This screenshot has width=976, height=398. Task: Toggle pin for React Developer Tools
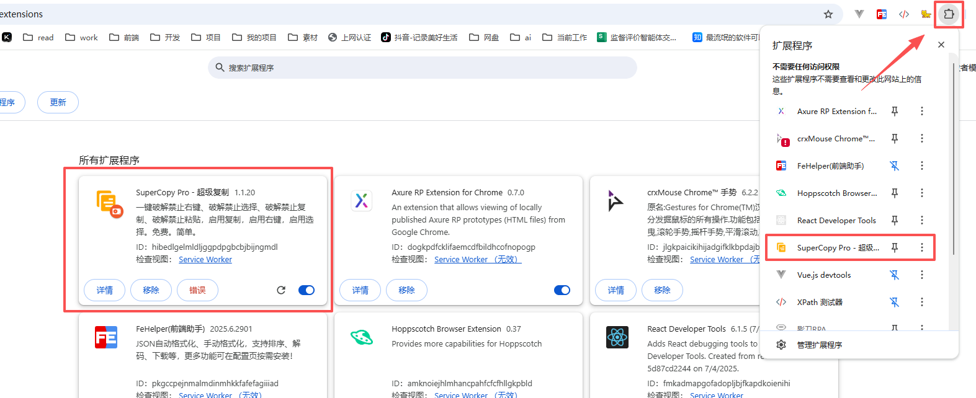pos(894,221)
